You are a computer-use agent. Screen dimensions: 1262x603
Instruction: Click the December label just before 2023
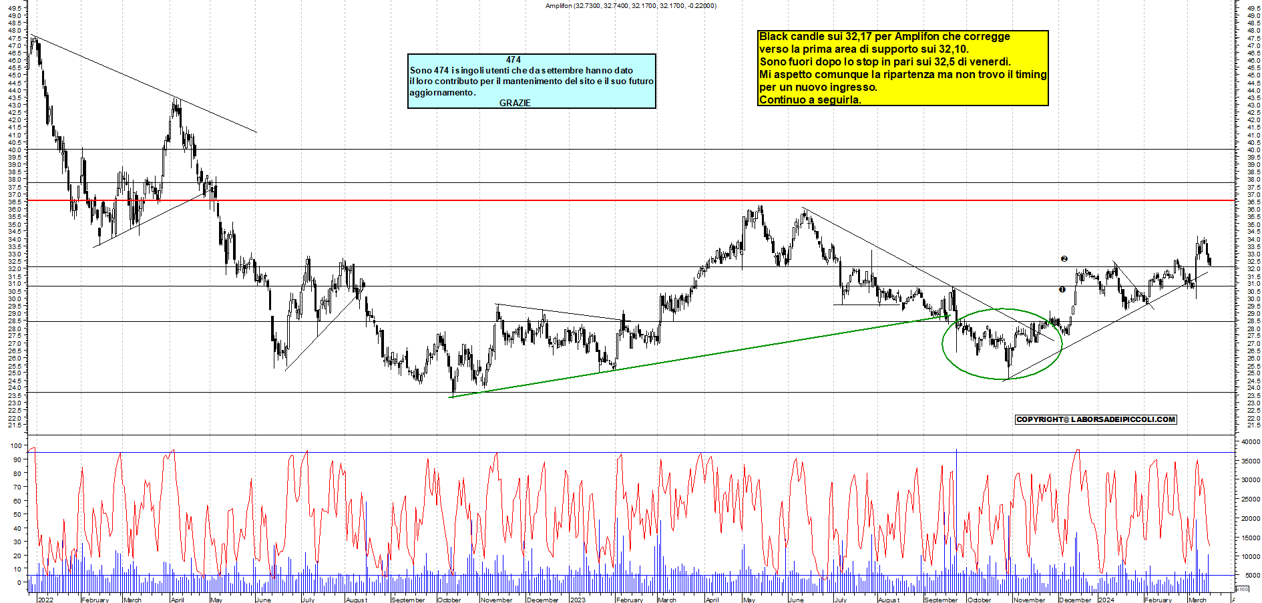[x=542, y=600]
